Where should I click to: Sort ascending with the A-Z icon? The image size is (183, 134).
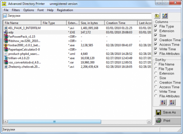[163, 102]
